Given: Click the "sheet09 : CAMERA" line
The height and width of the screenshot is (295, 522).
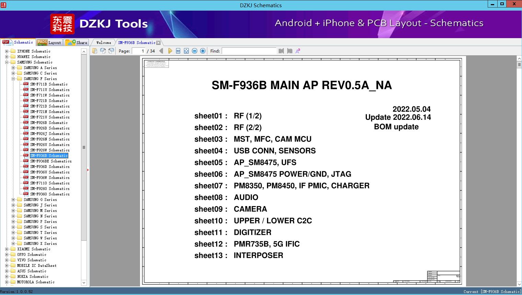Looking at the screenshot, I should coord(231,209).
